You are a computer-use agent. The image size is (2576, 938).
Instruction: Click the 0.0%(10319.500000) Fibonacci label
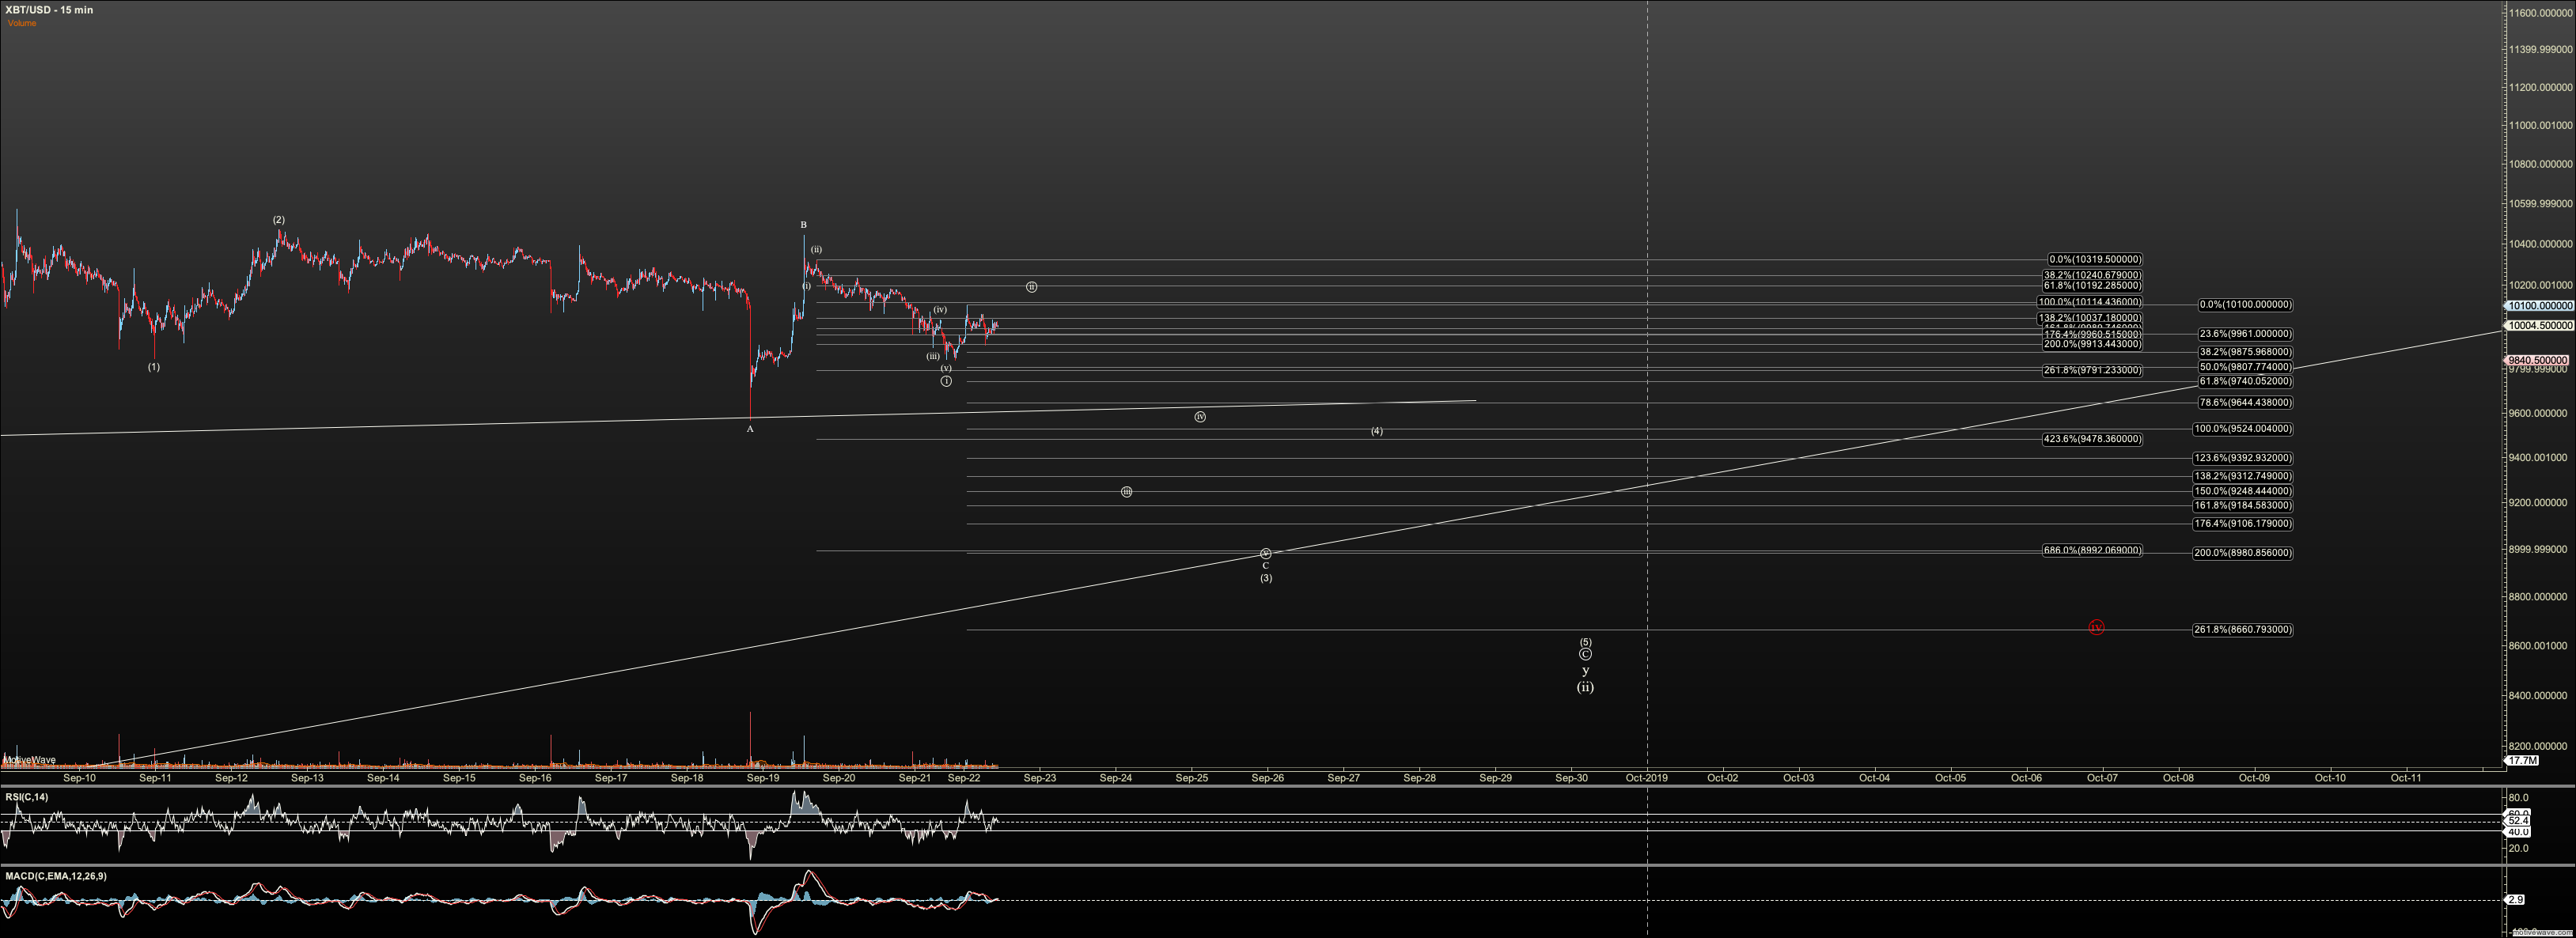point(2094,260)
